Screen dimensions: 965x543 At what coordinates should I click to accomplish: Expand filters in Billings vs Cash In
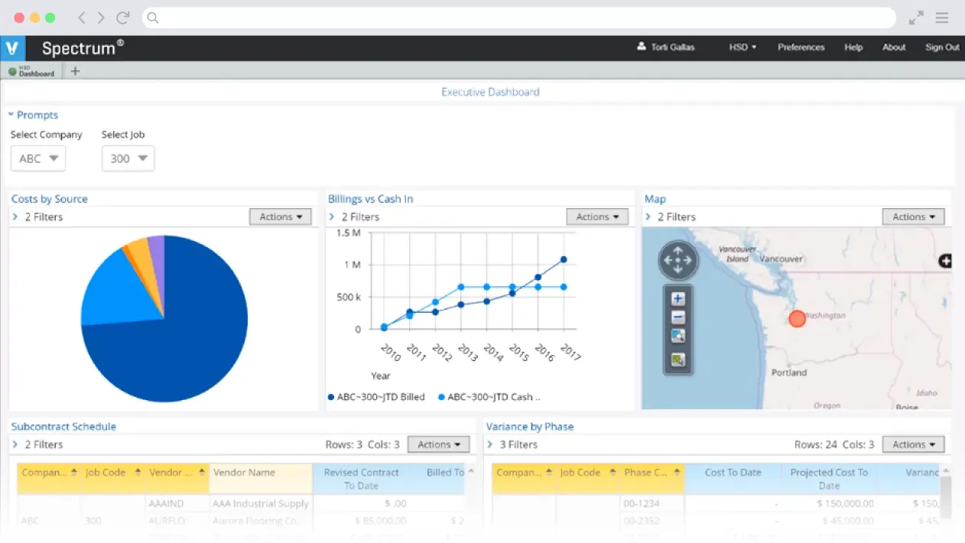(332, 217)
